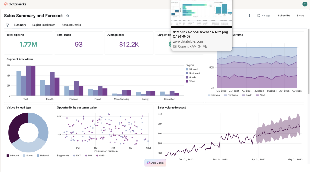The width and height of the screenshot is (310, 172).
Task: Open the filter funnel icon
Action: tap(7, 25)
